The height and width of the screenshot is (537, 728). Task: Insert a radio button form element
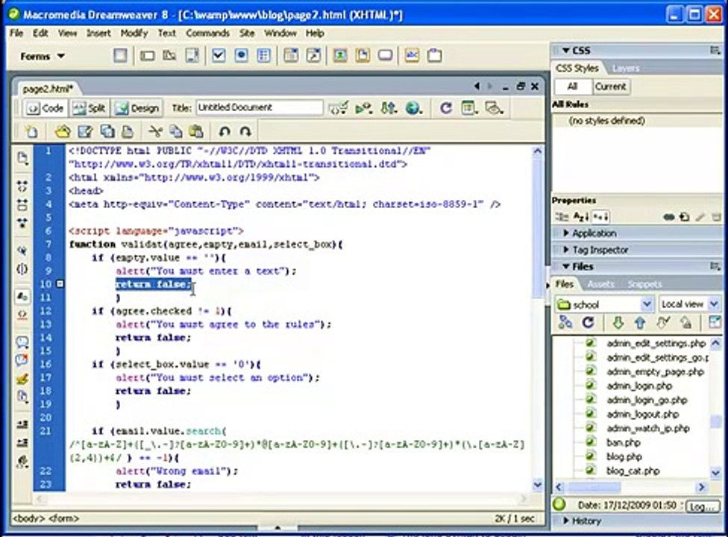click(x=242, y=56)
